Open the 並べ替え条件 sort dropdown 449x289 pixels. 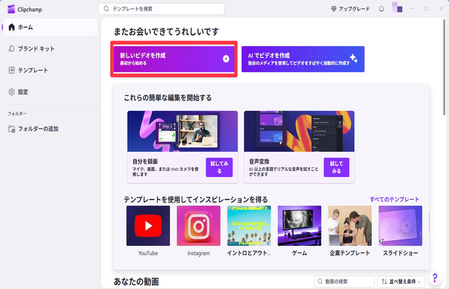[x=402, y=281]
